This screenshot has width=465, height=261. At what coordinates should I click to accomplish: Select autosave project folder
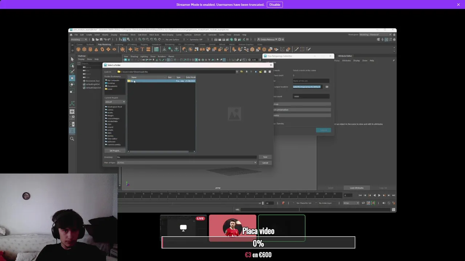point(111,142)
